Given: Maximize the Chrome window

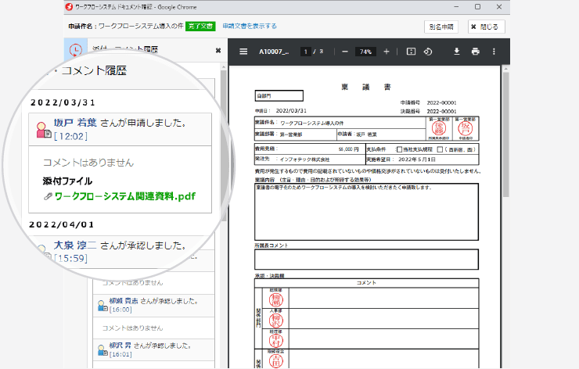Looking at the screenshot, I should point(478,7).
